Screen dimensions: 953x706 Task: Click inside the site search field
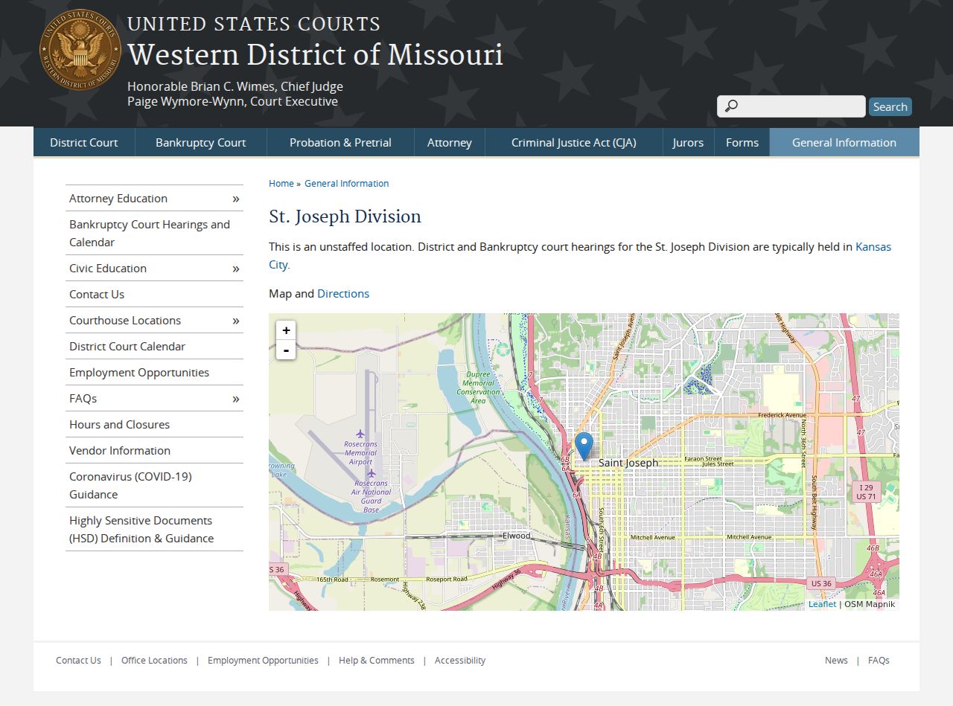(x=791, y=106)
